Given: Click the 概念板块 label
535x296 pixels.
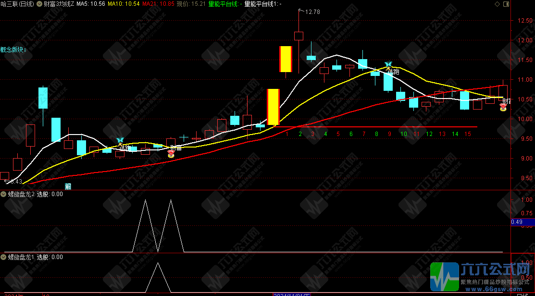Looking at the screenshot, I should tap(13, 49).
